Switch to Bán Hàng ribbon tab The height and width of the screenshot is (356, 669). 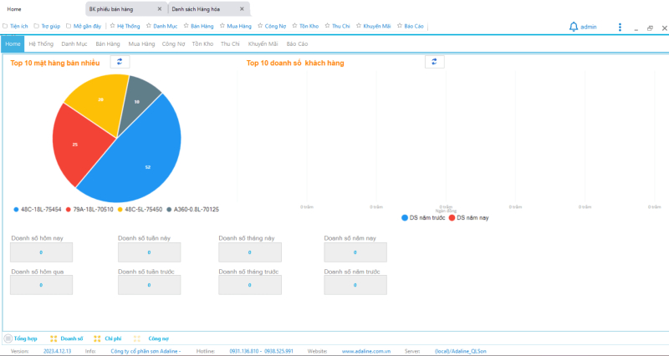107,43
